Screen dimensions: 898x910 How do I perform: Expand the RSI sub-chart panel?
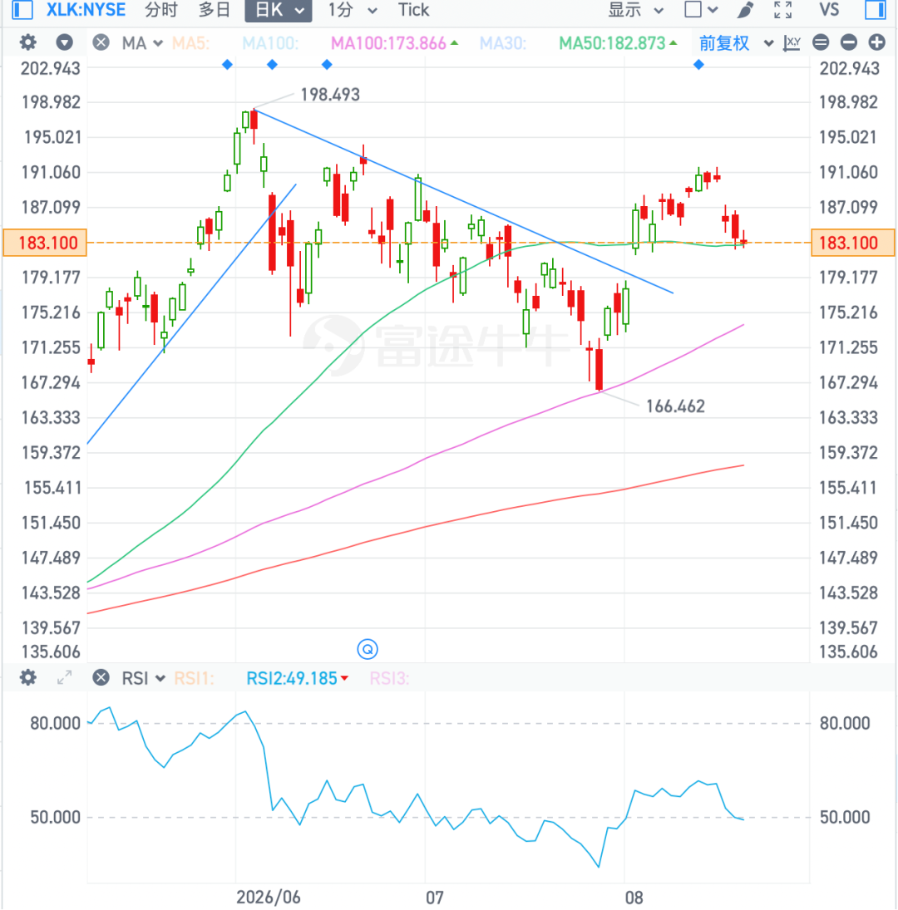pyautogui.click(x=64, y=678)
